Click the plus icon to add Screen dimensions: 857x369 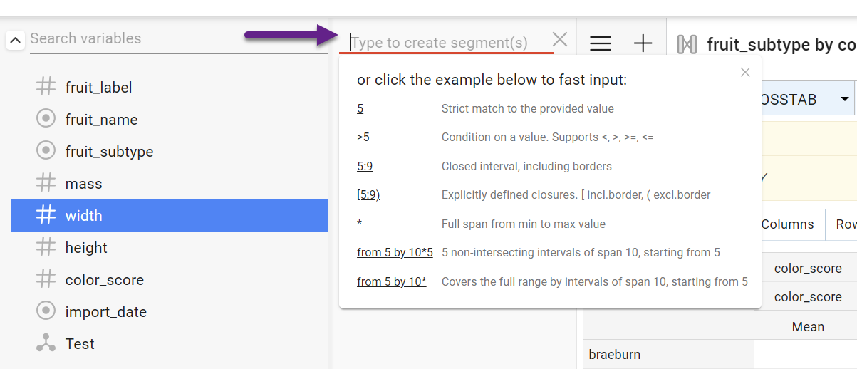pyautogui.click(x=643, y=43)
